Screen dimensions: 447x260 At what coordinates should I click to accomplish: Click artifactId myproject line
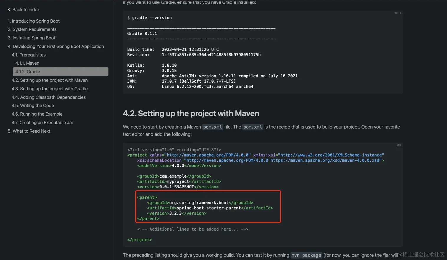[179, 181]
